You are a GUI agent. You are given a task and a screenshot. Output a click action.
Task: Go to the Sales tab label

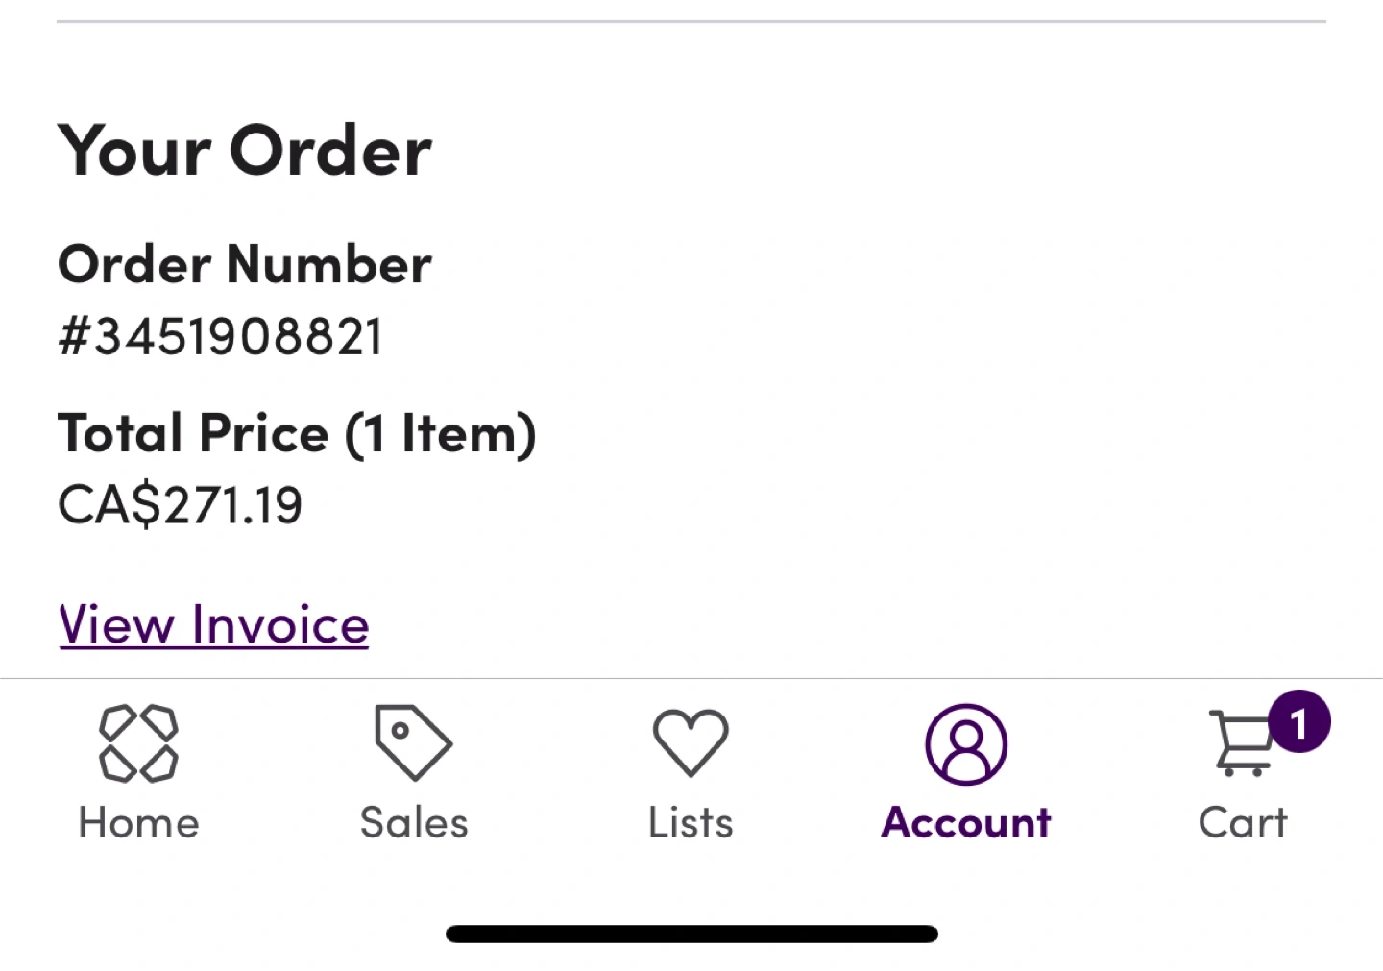point(414,823)
